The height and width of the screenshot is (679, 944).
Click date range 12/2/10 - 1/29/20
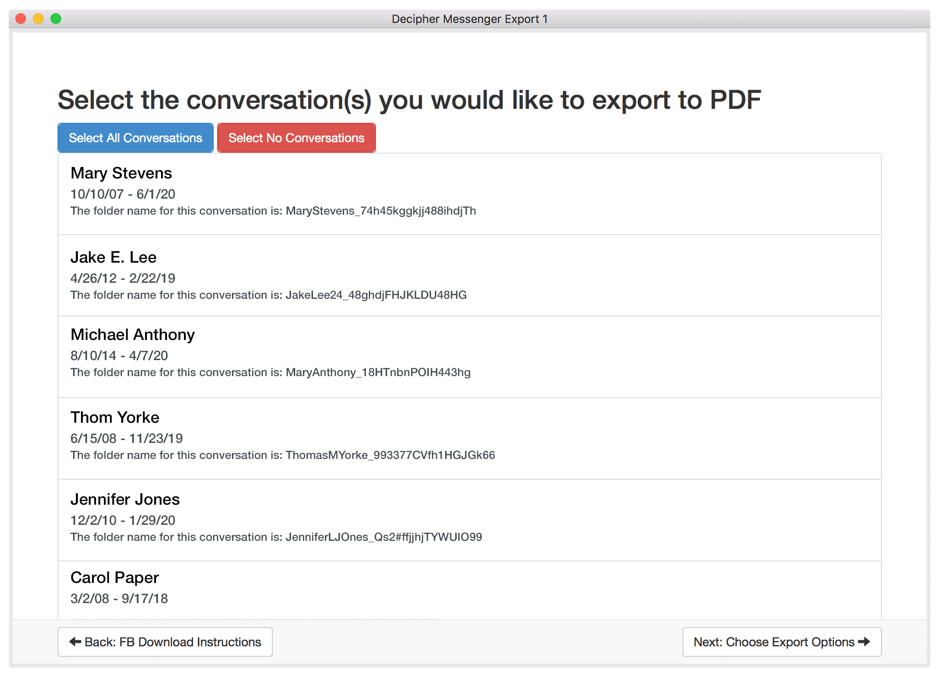(x=123, y=520)
